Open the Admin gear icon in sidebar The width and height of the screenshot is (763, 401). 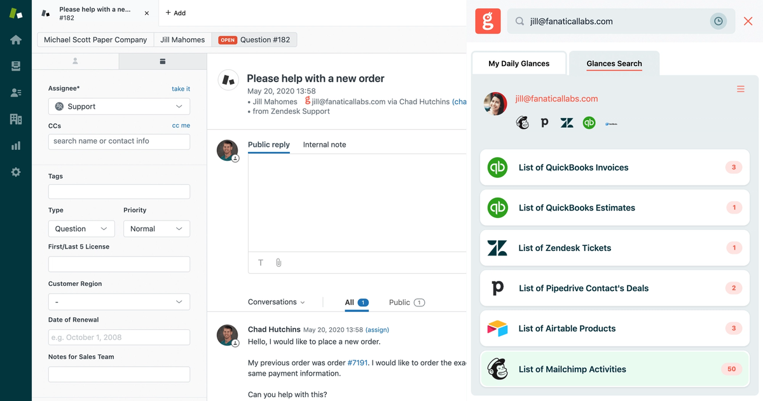click(x=16, y=172)
